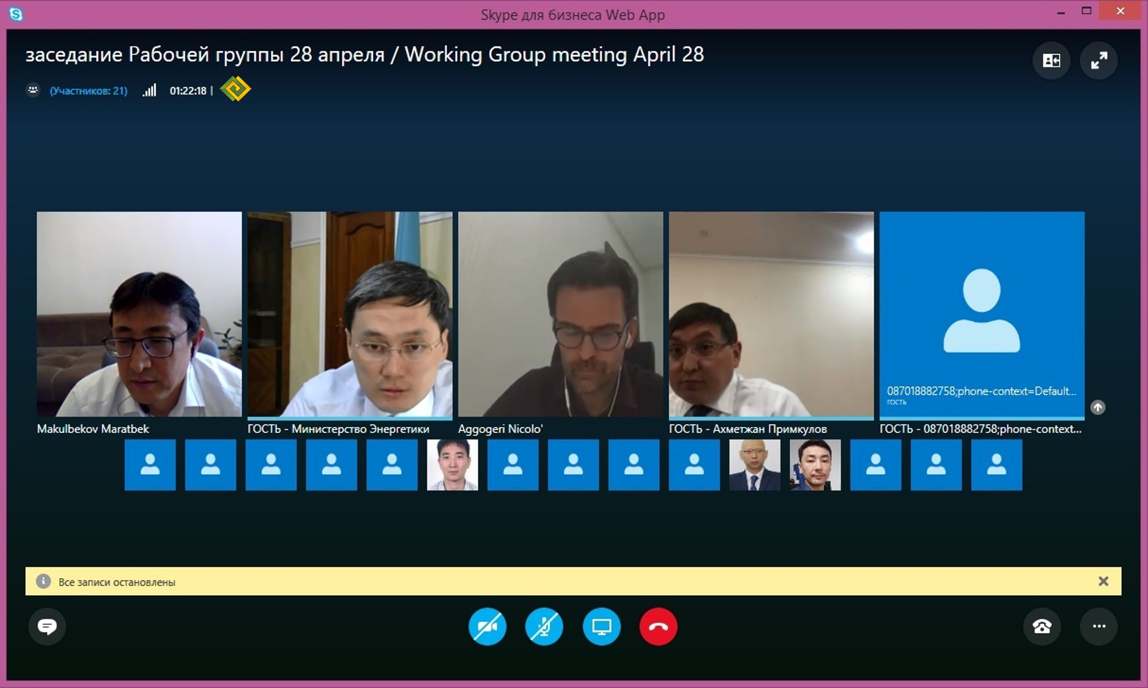Click the info icon in notification bar
The height and width of the screenshot is (688, 1148).
pos(43,582)
